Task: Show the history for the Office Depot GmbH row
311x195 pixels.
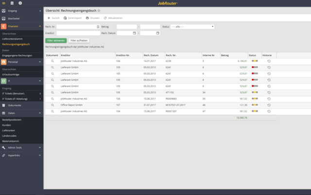Action: (x=269, y=105)
